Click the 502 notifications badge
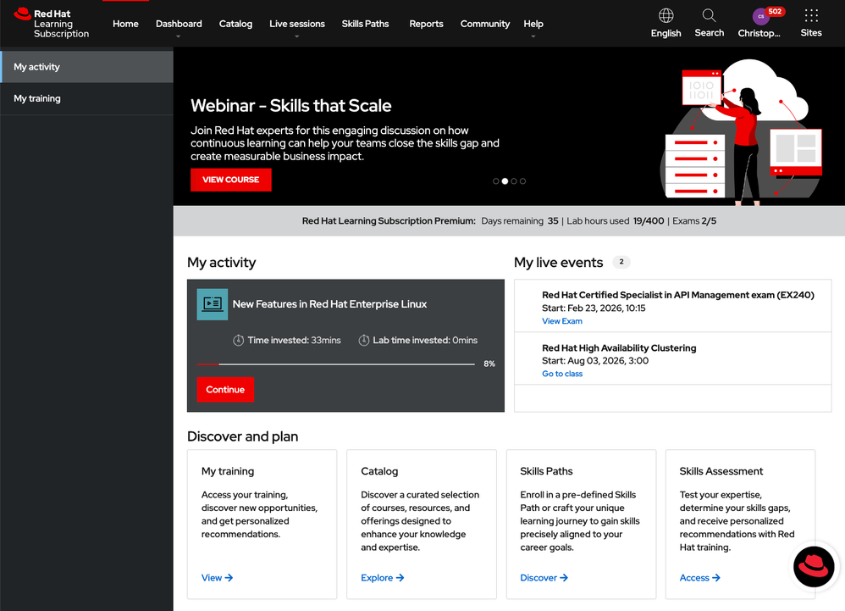The width and height of the screenshot is (845, 611). (x=775, y=12)
